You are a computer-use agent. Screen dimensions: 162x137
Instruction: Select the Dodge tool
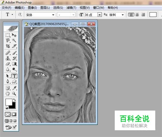(x=14, y=69)
